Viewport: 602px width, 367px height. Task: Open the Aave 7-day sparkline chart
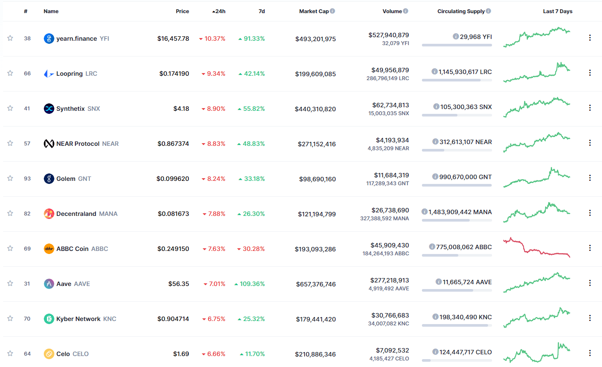click(x=537, y=282)
